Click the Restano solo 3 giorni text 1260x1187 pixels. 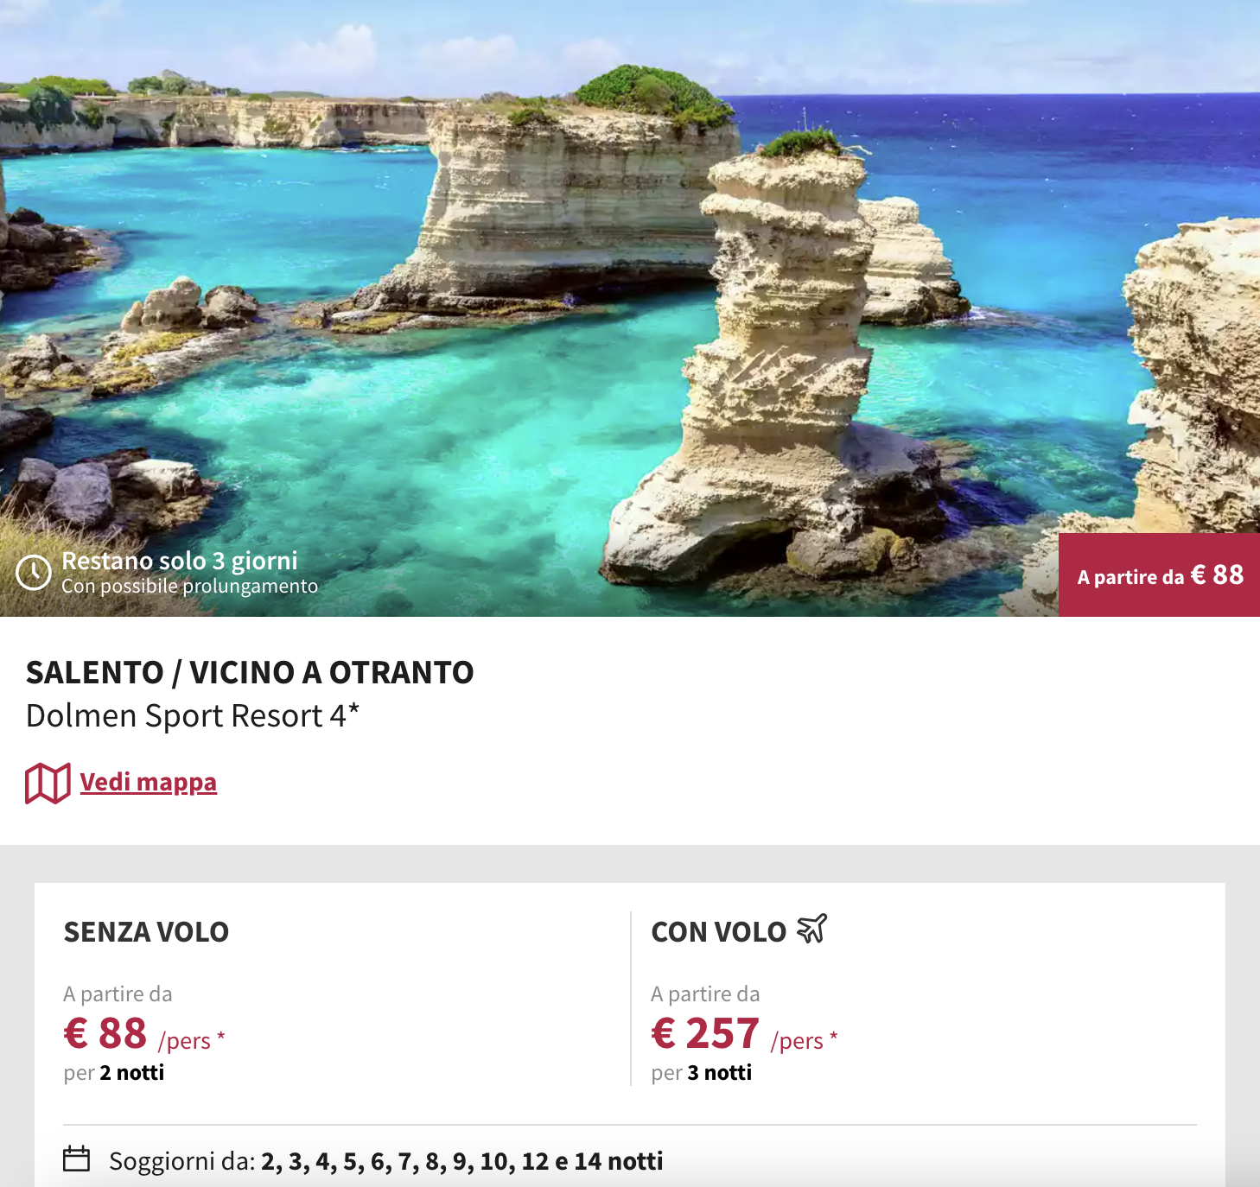[x=180, y=561]
